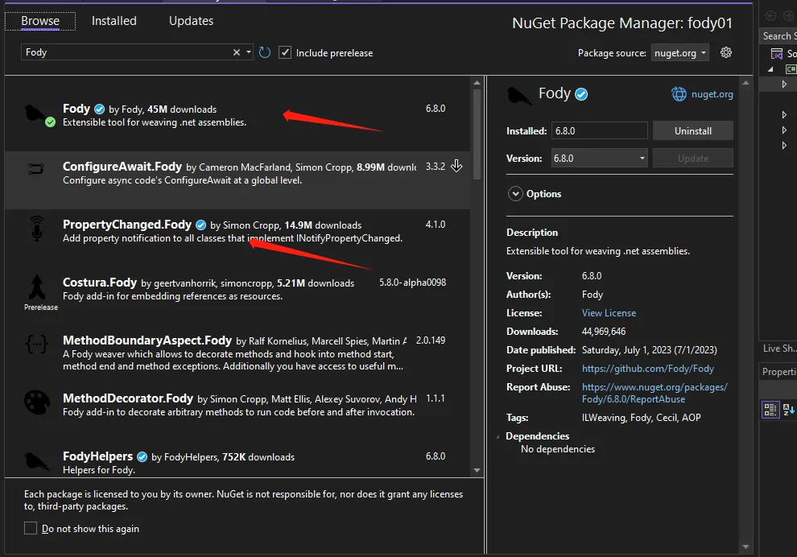The image size is (797, 557).
Task: Click the Downloads count 44,969,646
Action: click(x=604, y=332)
